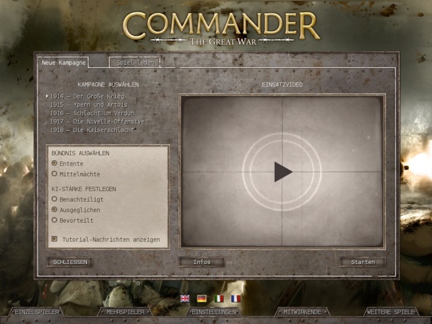Toggle Tutorial-Nachrichten anzeigen checkbox

pyautogui.click(x=55, y=239)
